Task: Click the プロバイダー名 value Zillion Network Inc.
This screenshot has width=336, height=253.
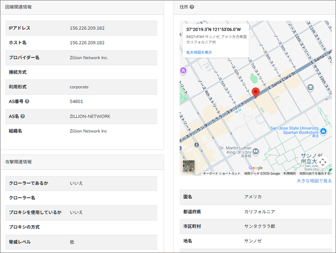Action: pos(89,57)
